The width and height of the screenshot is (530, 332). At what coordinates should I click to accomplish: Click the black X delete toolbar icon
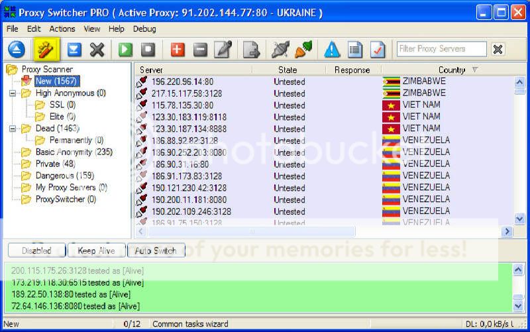click(97, 50)
